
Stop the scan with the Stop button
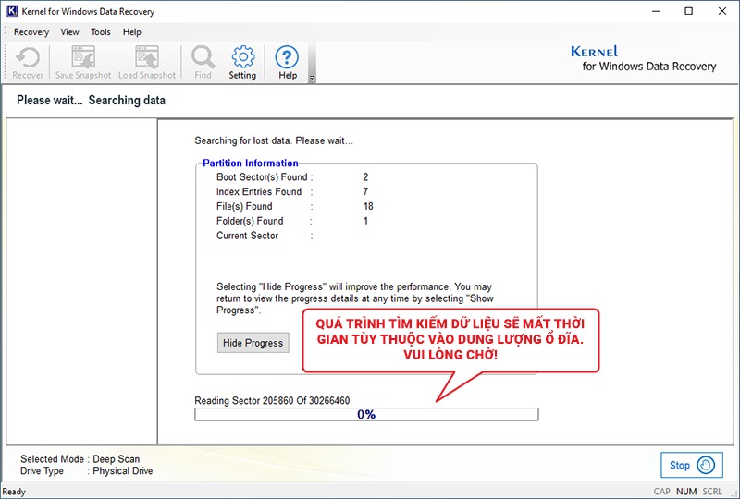(691, 465)
